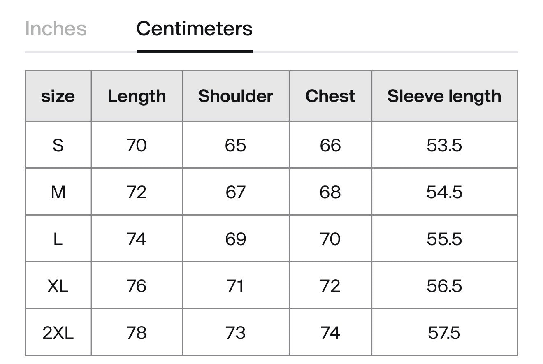The image size is (543, 364).
Task: Select the L size row label
Action: [58, 239]
